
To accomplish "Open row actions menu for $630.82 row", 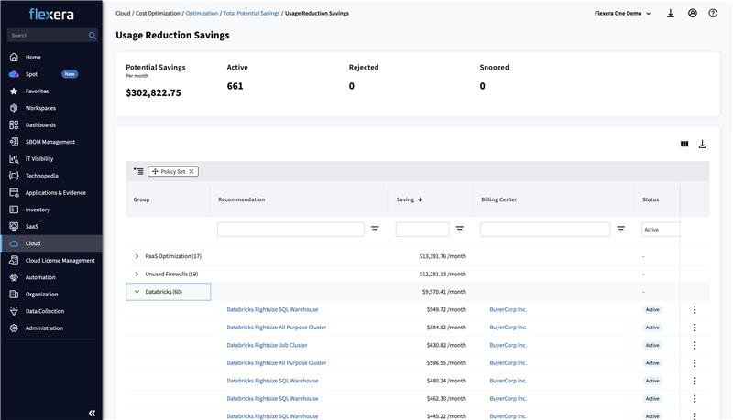I will tap(695, 345).
